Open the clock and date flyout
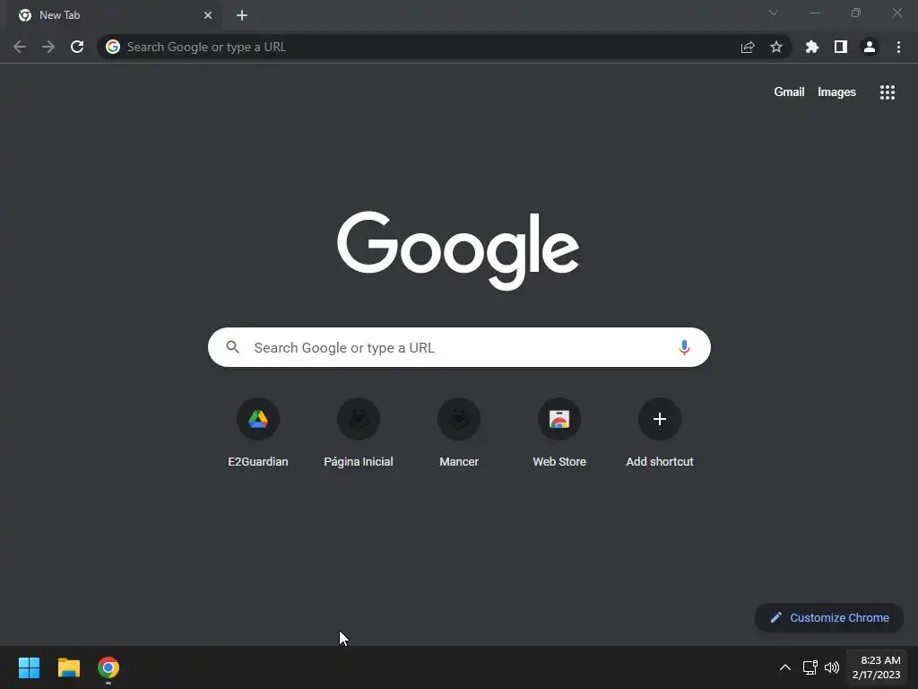The image size is (918, 689). click(877, 667)
